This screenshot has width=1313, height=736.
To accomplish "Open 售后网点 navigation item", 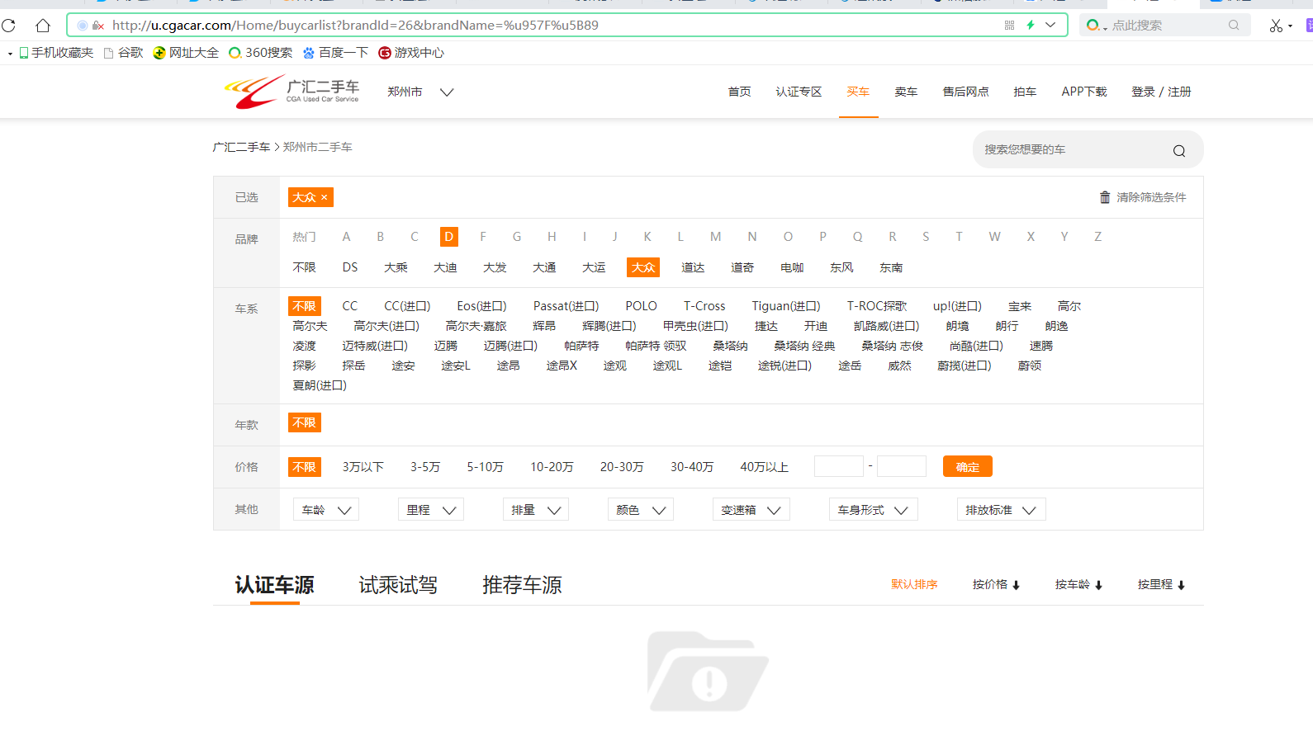I will click(x=966, y=92).
